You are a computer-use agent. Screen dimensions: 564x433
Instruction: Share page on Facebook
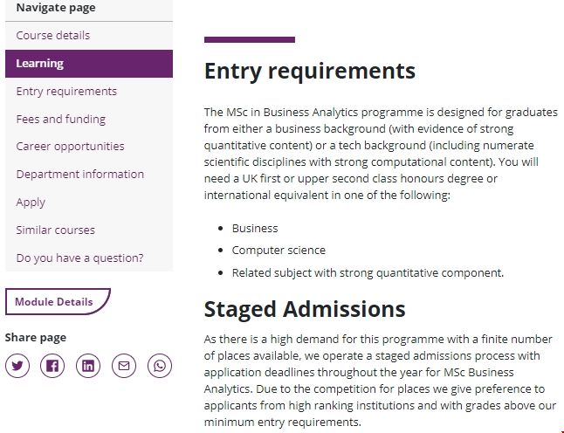(x=52, y=366)
